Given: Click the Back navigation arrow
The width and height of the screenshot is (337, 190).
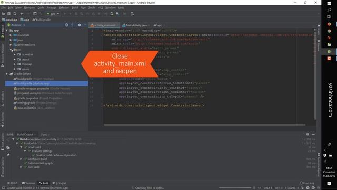Looking at the screenshot, I should [22, 14].
